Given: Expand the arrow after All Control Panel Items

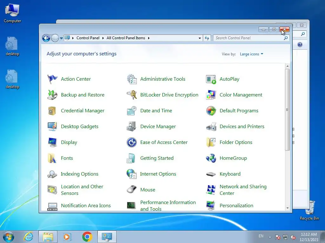Looking at the screenshot, I should click(x=149, y=38).
